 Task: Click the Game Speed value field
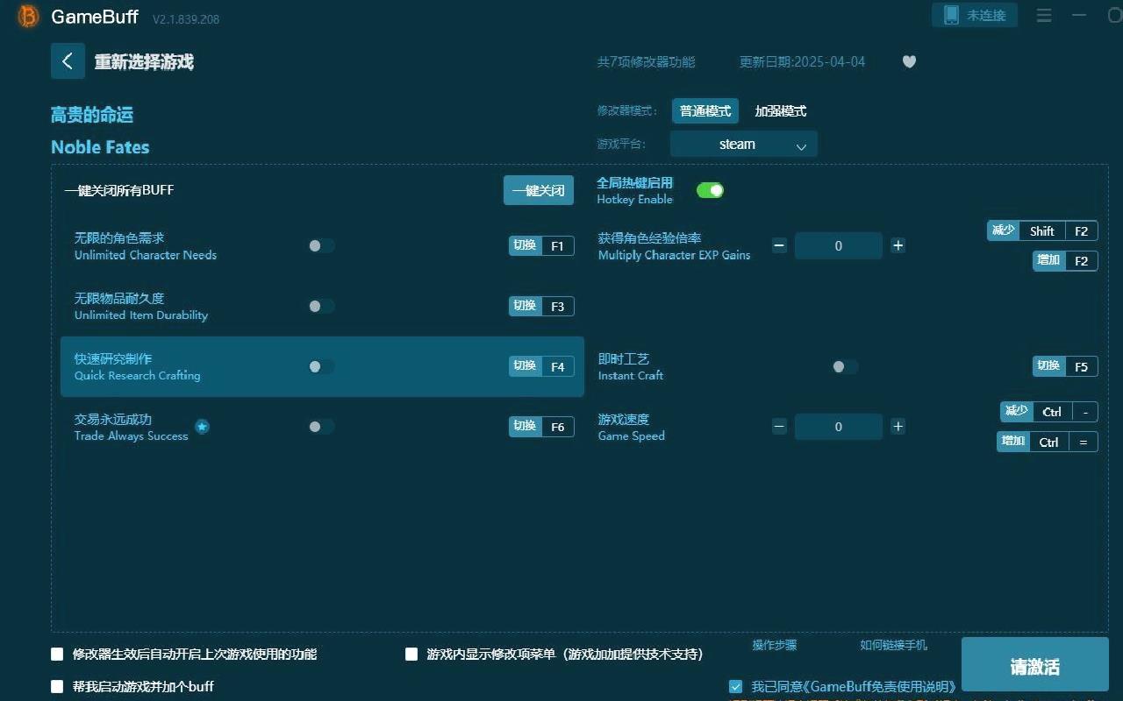pyautogui.click(x=838, y=427)
